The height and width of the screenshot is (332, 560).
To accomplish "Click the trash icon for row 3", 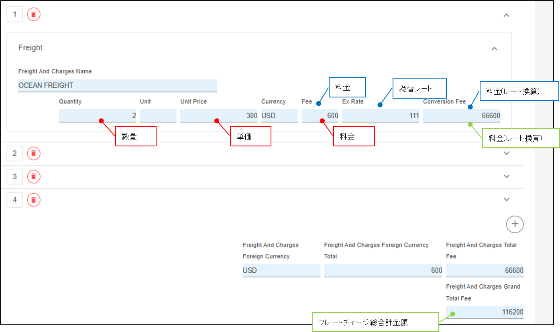I will point(34,176).
